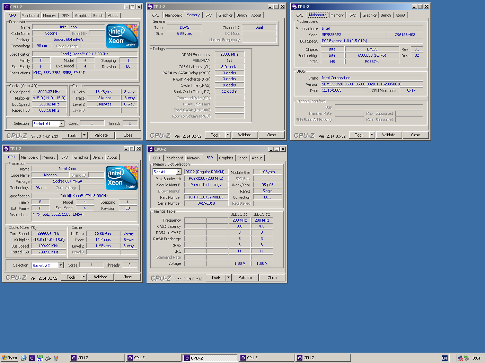Click the Intel Xeon logo in the Socket #2 window

click(x=122, y=178)
